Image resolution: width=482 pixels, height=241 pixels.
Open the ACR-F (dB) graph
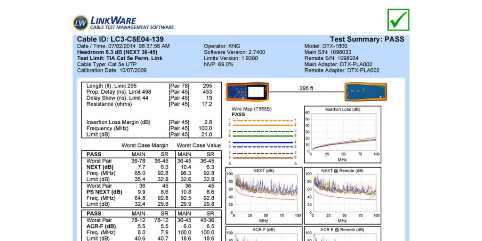click(x=264, y=233)
